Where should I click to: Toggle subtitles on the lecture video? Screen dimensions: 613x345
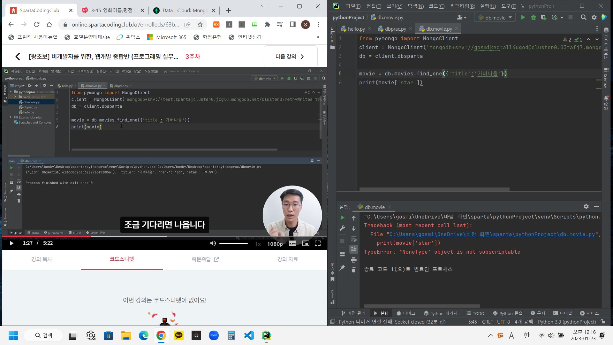point(292,243)
